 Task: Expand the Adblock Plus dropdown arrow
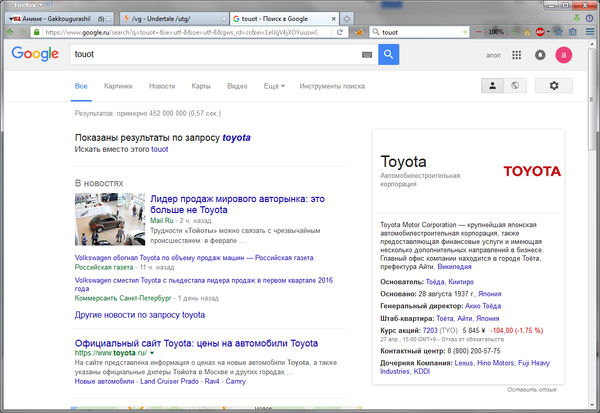click(549, 32)
